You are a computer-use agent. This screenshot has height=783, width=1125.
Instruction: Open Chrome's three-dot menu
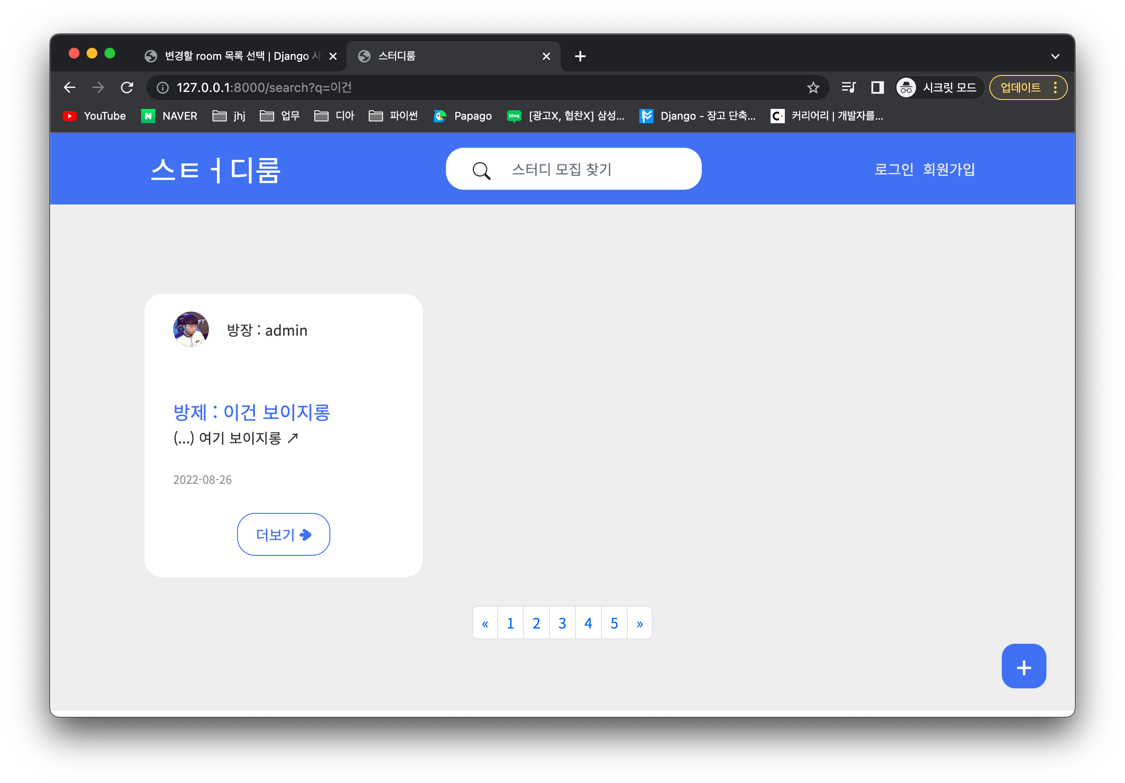pyautogui.click(x=1055, y=87)
